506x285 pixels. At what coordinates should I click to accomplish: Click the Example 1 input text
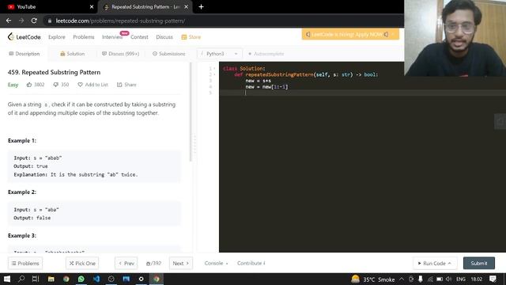coord(38,158)
